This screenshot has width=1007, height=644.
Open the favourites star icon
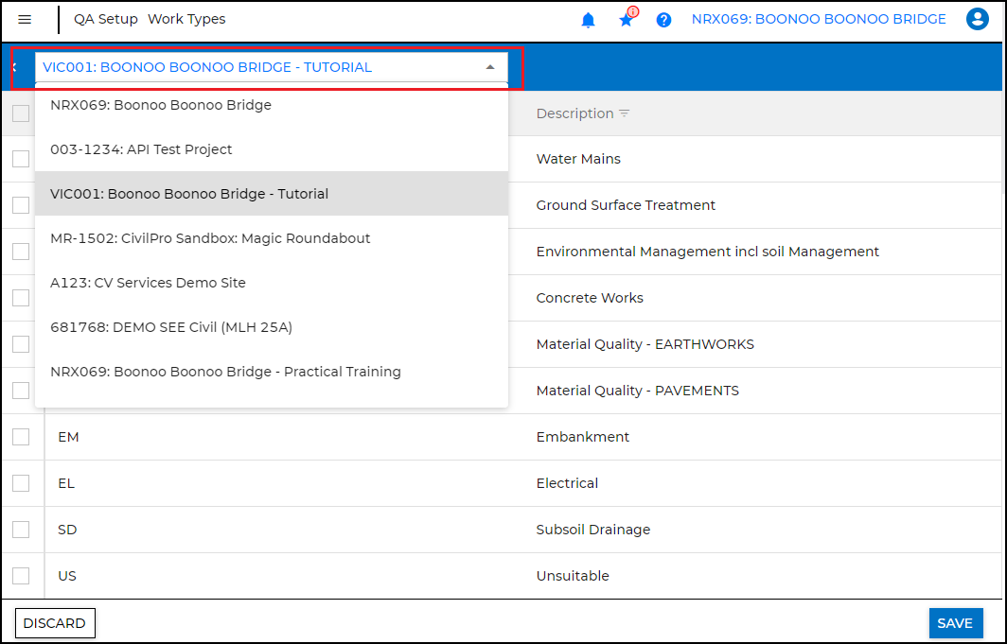[627, 20]
